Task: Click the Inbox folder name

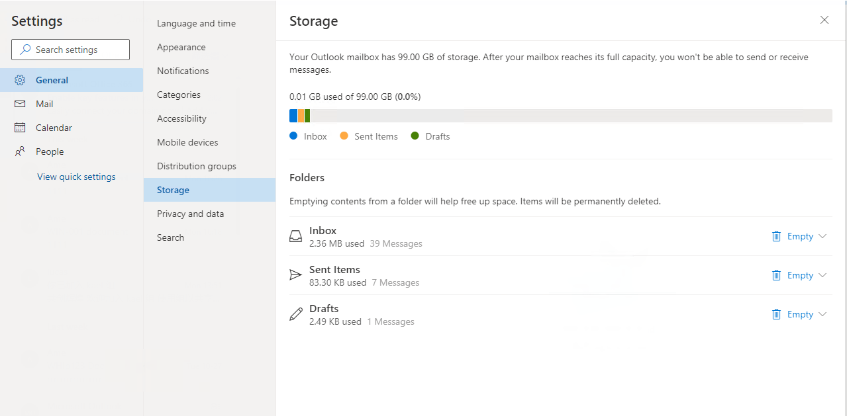Action: coord(323,230)
